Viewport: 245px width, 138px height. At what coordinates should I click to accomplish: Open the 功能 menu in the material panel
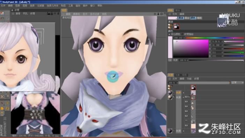click(x=189, y=79)
